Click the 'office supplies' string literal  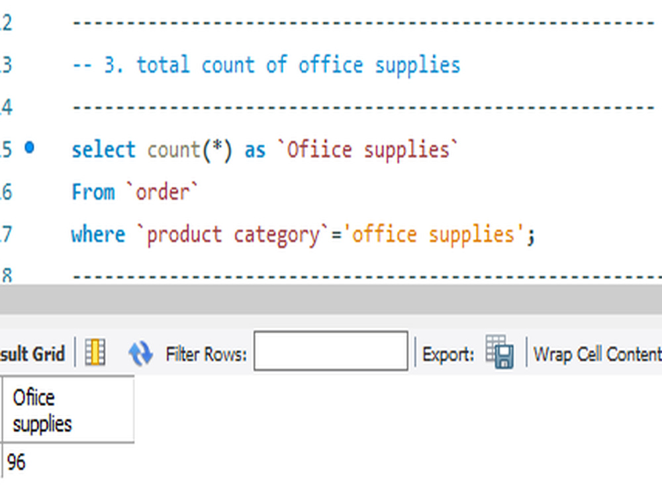[x=434, y=235]
